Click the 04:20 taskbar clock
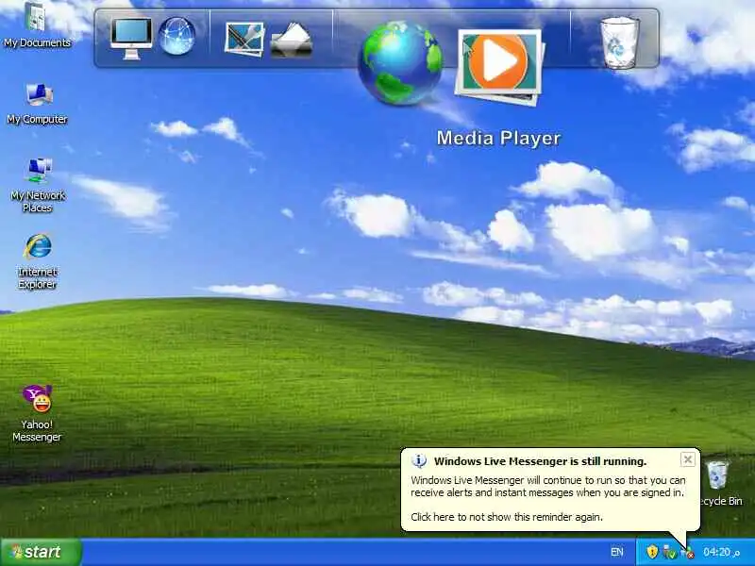 click(x=721, y=552)
